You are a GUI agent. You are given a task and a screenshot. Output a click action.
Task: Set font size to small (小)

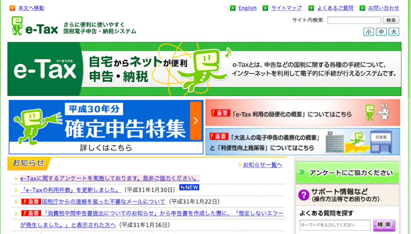coord(368,32)
